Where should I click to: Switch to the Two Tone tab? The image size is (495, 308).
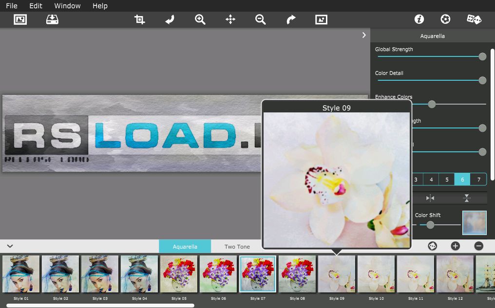(x=237, y=247)
